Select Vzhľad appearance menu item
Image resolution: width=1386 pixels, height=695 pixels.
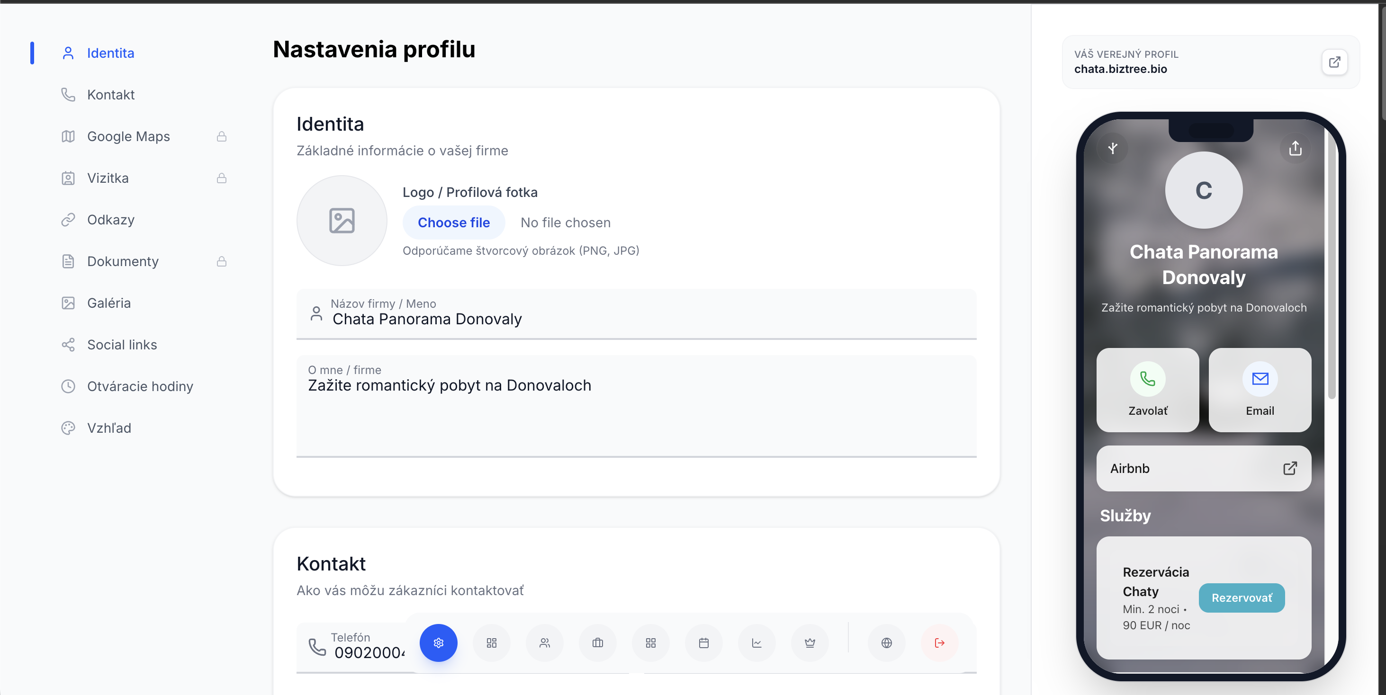(x=109, y=428)
